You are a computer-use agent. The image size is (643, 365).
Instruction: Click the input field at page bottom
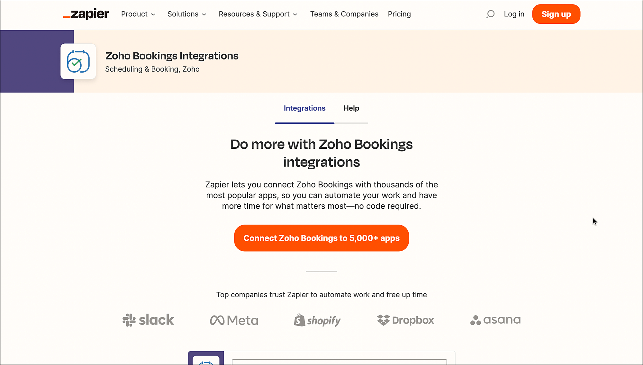339,362
